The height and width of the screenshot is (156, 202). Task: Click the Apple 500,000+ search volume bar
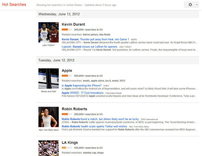(x=67, y=76)
